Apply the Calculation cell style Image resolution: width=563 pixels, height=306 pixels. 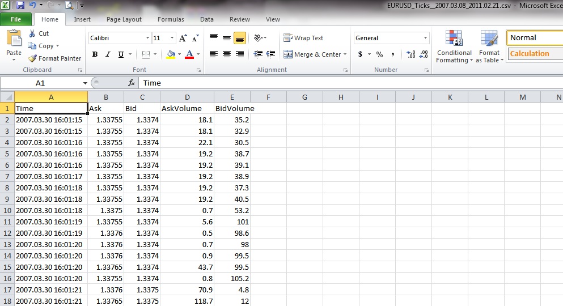535,54
